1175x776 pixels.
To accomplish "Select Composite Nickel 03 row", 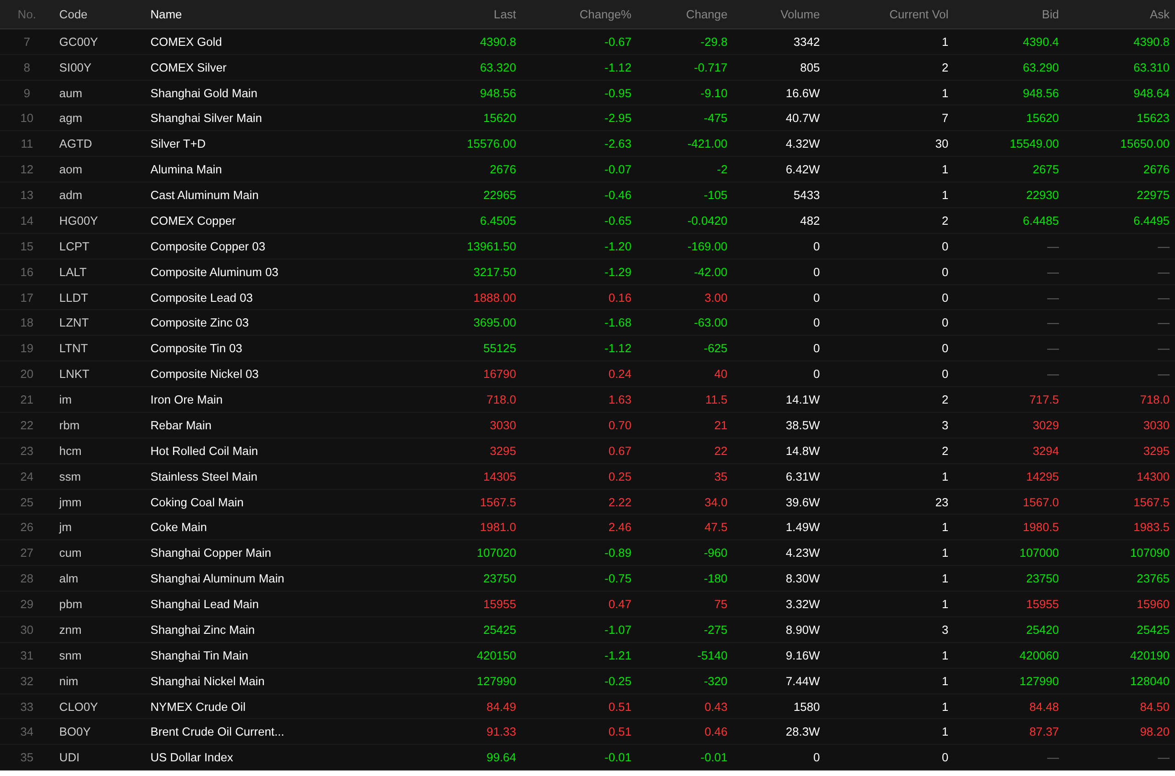I will [x=587, y=375].
